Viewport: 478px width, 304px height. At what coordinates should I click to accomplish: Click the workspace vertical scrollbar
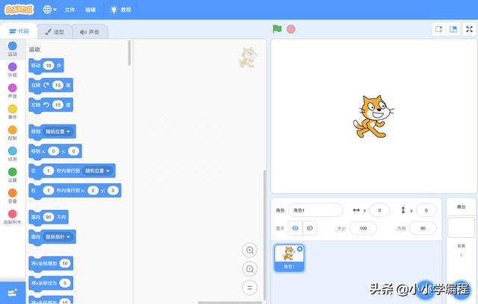pos(264,234)
